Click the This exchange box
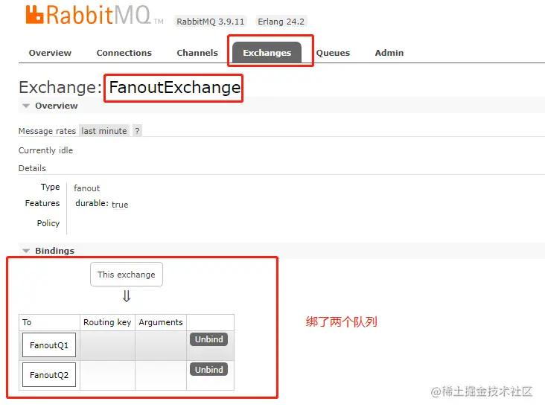Viewport: 545px width, 410px height. 127,275
